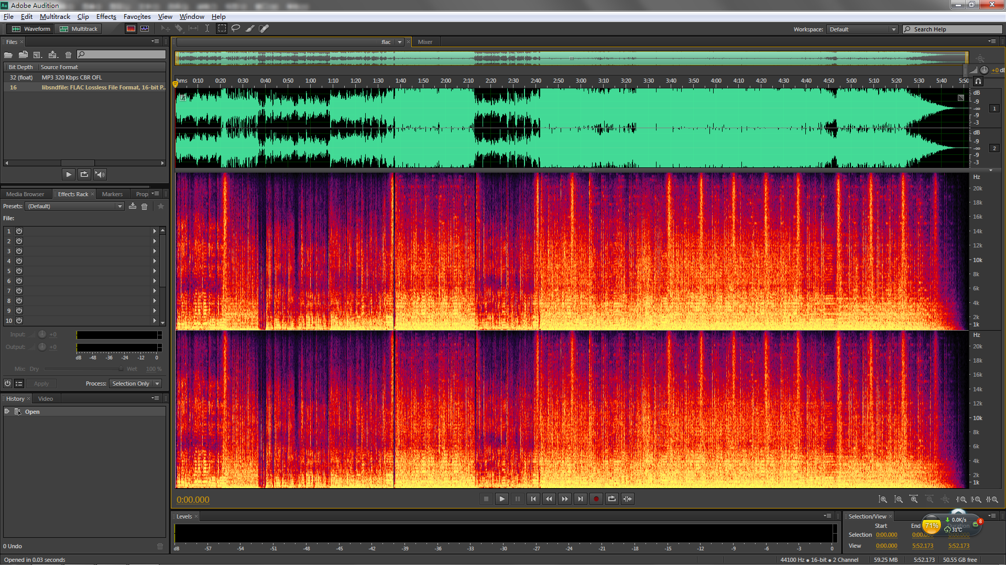Click the Open File folder icon

[x=8, y=54]
